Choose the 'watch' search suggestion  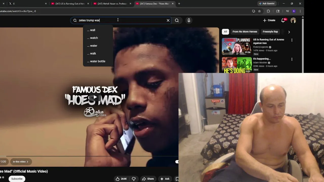click(98, 38)
